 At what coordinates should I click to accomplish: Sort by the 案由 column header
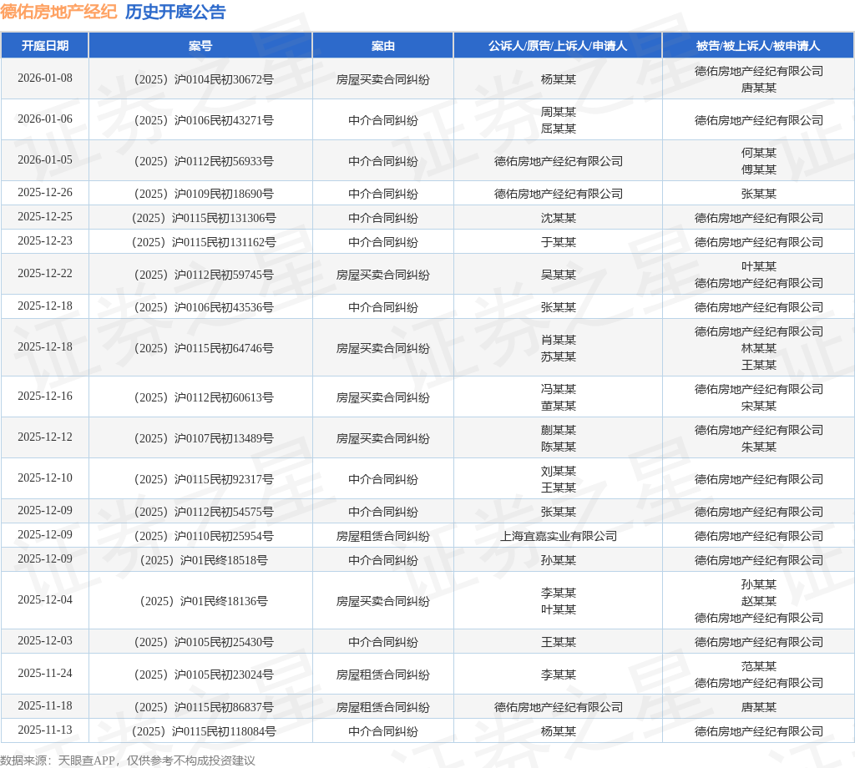[x=382, y=46]
